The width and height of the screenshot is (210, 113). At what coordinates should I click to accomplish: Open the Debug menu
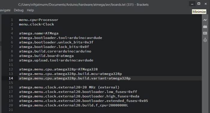(x=19, y=10)
